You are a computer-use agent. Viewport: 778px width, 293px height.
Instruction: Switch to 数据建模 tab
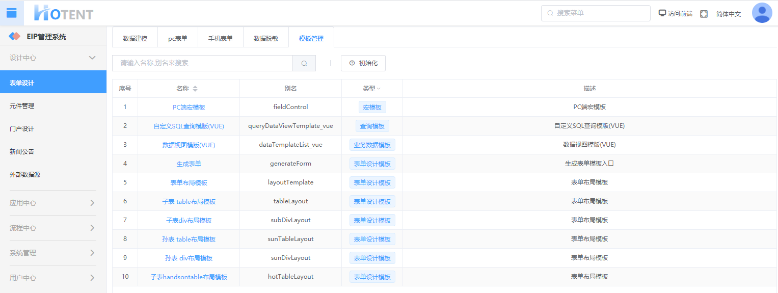point(135,38)
